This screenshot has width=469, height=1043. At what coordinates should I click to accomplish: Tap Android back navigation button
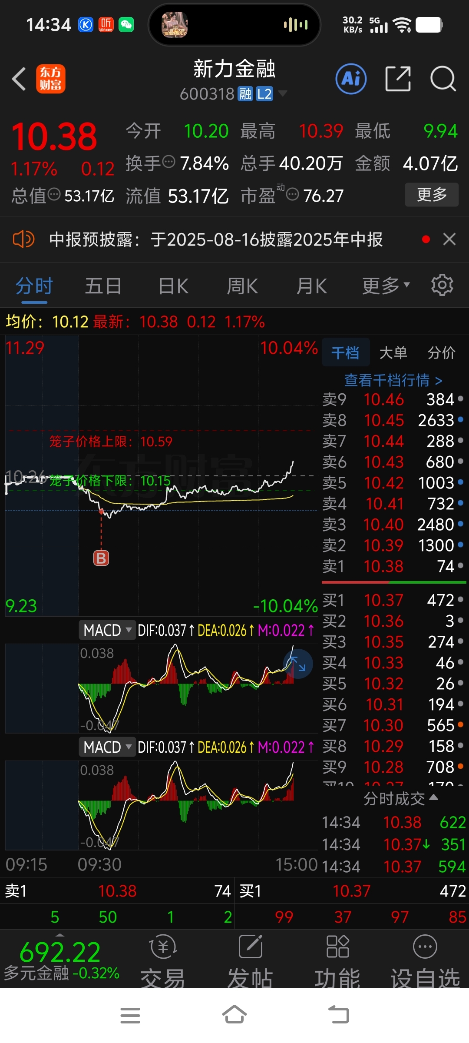coord(339,1015)
